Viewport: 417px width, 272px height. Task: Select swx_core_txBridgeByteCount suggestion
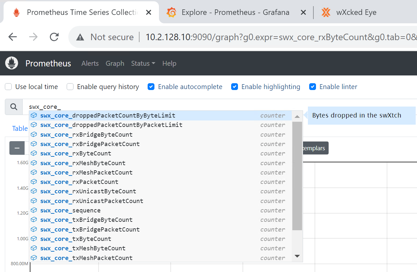point(160,220)
